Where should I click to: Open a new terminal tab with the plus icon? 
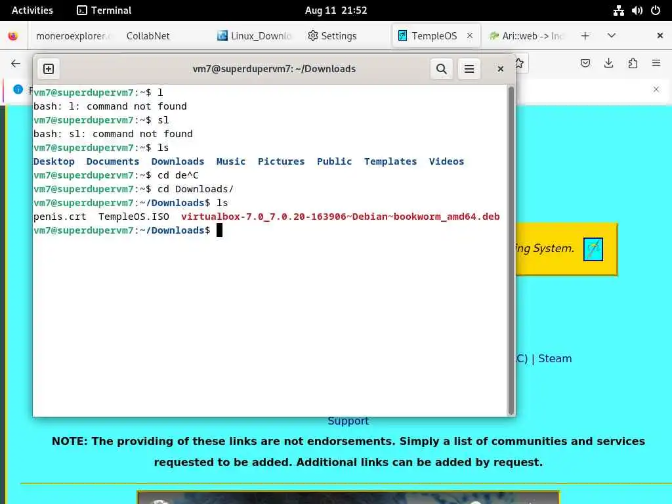(49, 69)
